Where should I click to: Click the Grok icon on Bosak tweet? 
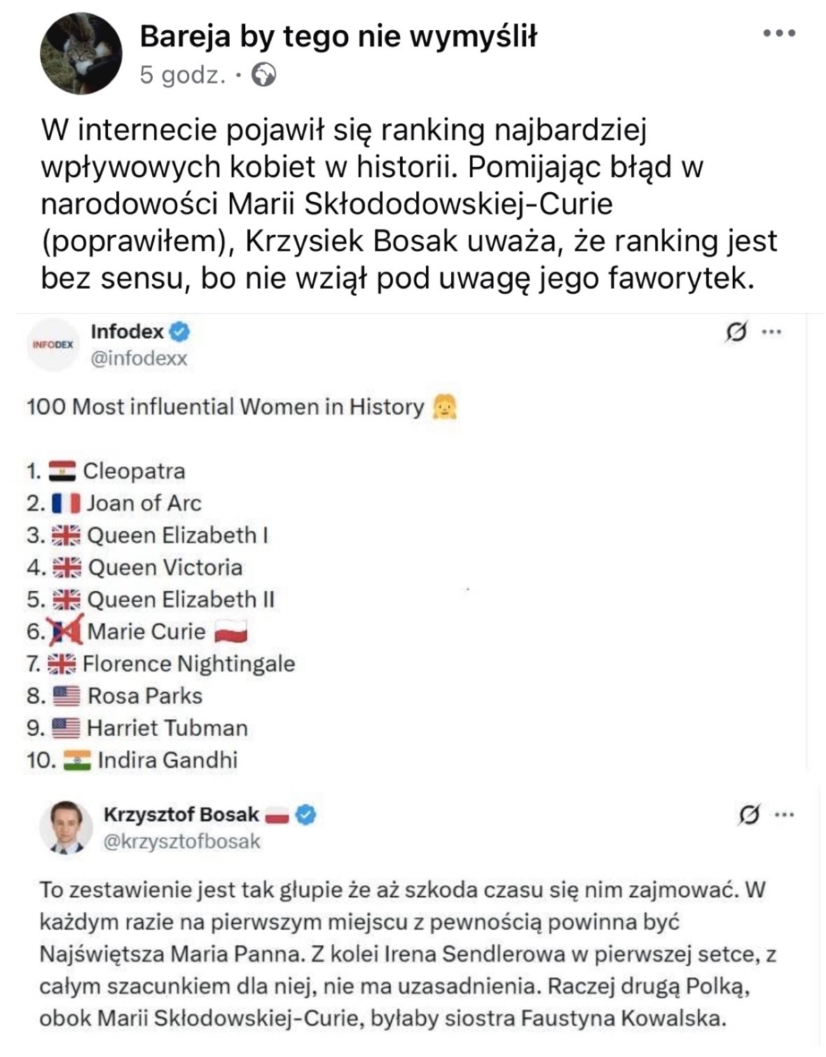pyautogui.click(x=749, y=814)
